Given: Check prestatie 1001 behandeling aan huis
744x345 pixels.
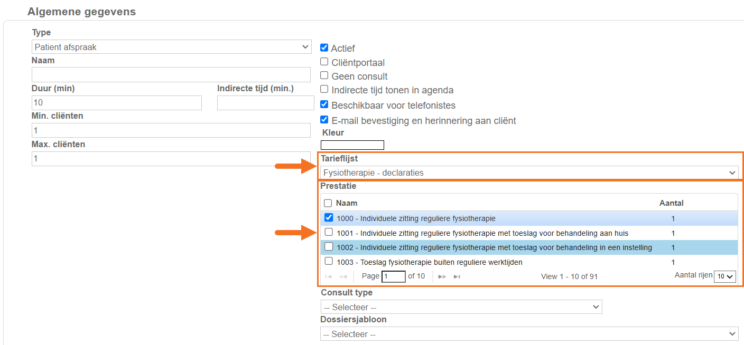Looking at the screenshot, I should [329, 232].
